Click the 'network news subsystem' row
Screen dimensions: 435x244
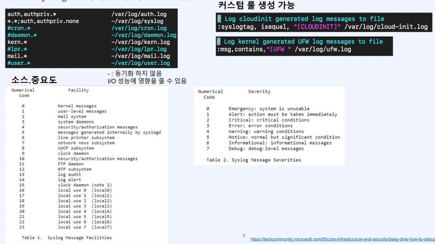(86, 143)
